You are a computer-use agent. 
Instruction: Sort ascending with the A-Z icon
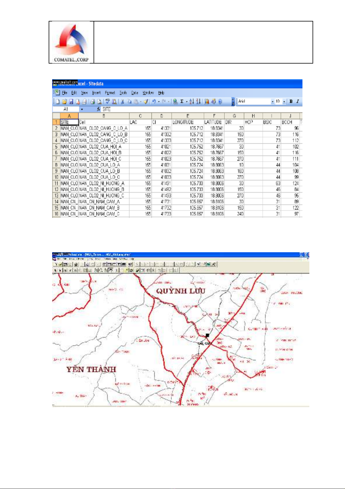[x=191, y=101]
